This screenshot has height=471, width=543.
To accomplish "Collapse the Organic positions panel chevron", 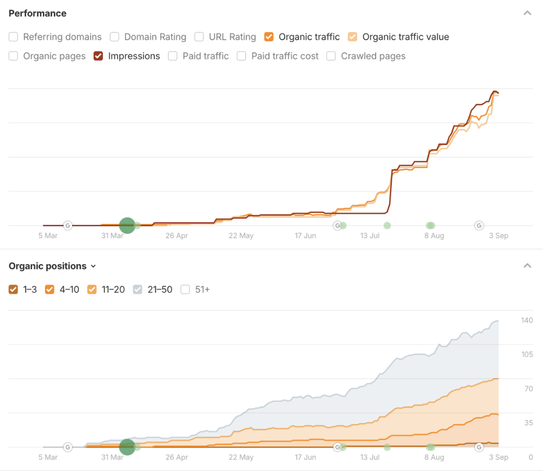I will click(527, 266).
